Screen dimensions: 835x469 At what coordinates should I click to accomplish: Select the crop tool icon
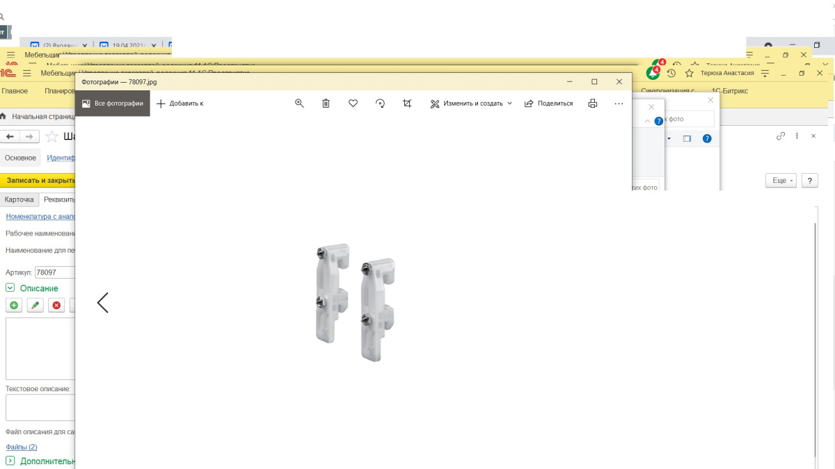[x=407, y=104]
